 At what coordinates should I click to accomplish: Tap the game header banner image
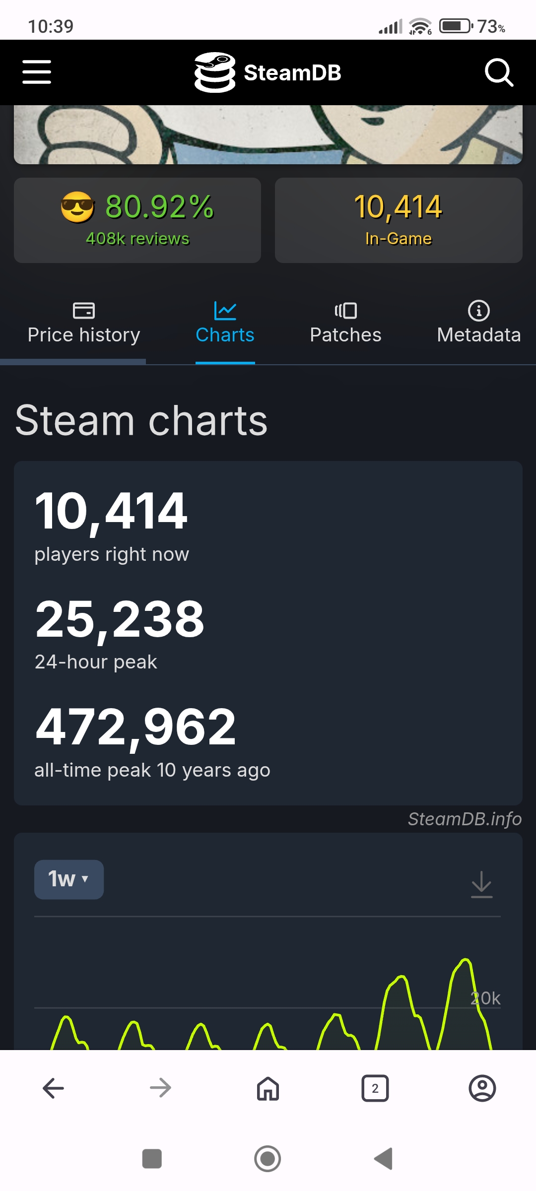268,134
